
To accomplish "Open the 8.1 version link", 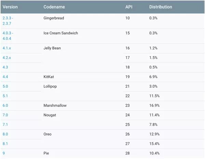I will point(5,144).
